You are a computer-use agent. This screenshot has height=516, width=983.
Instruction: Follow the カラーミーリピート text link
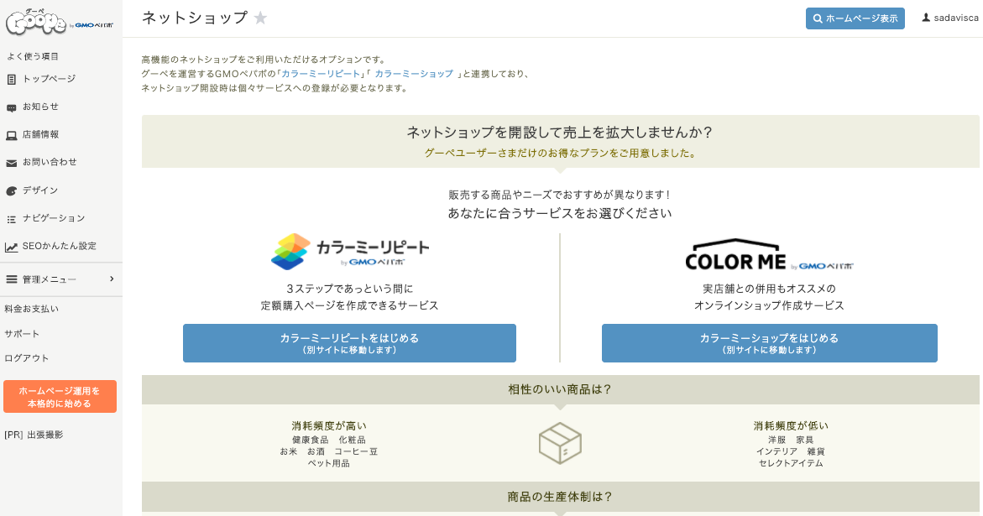321,74
